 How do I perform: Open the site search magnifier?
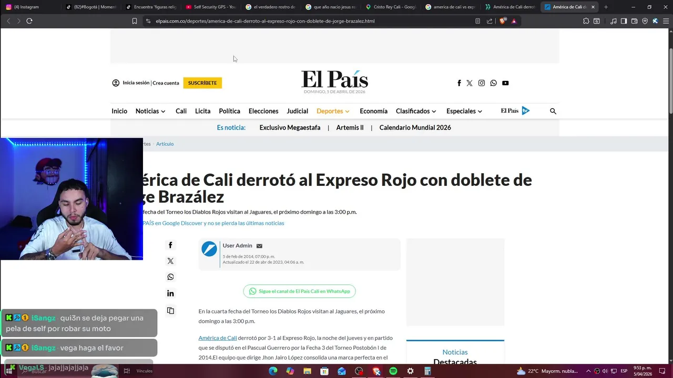pyautogui.click(x=553, y=111)
